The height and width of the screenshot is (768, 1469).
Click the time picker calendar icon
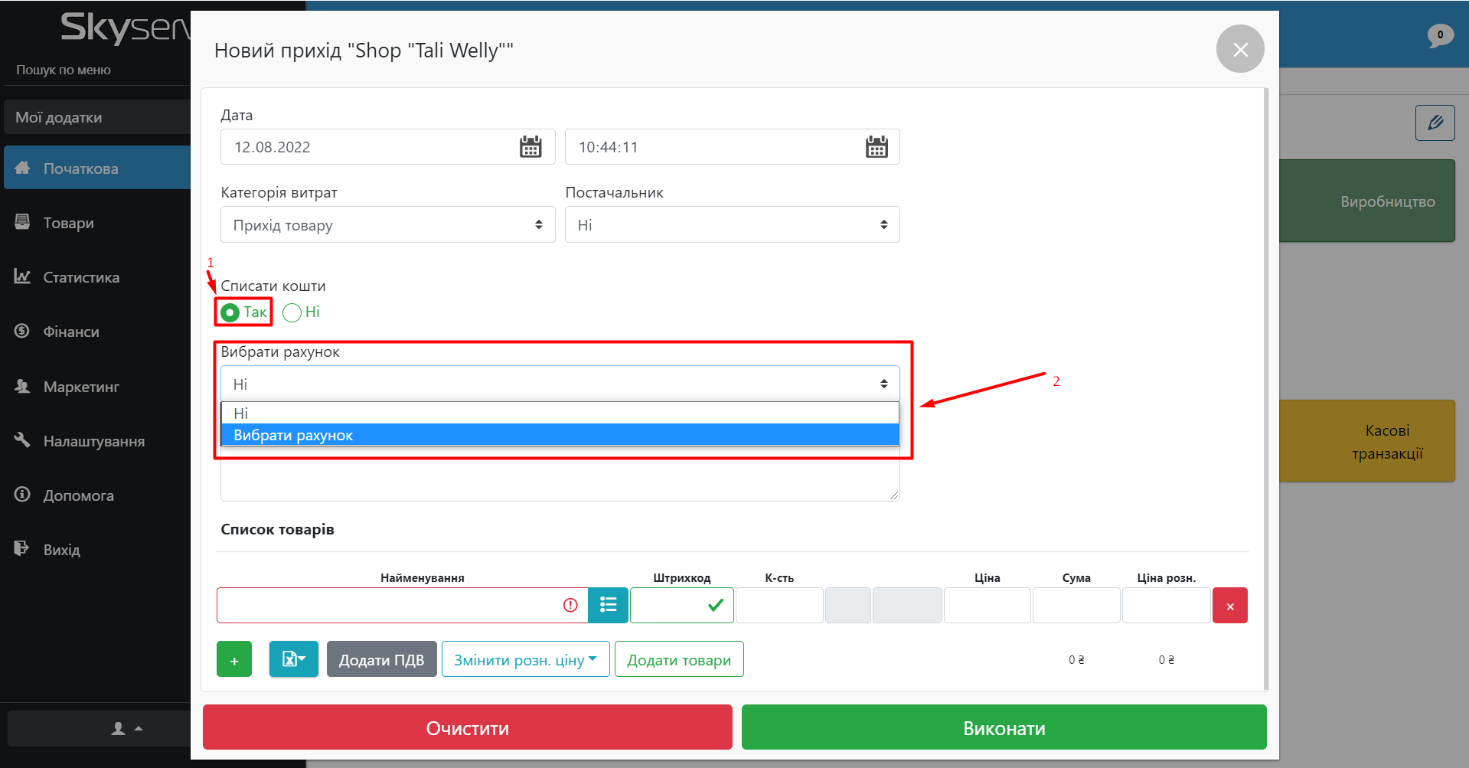pyautogui.click(x=877, y=147)
